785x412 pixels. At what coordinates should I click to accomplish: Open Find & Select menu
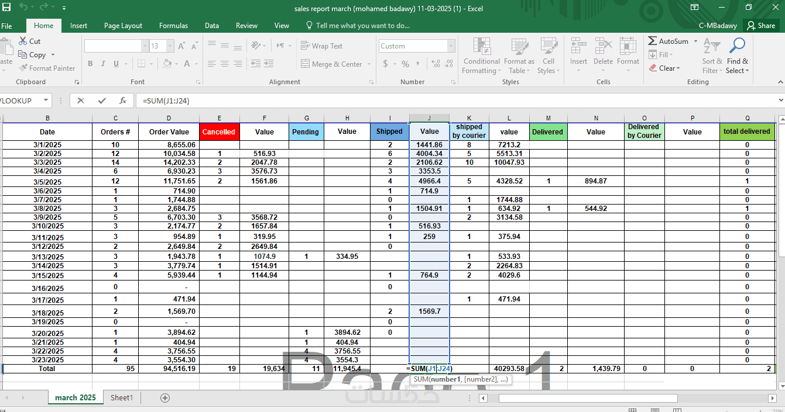point(737,56)
